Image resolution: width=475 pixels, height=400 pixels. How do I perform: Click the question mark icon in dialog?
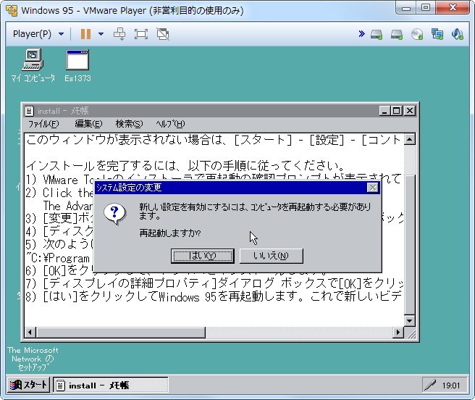[x=114, y=214]
